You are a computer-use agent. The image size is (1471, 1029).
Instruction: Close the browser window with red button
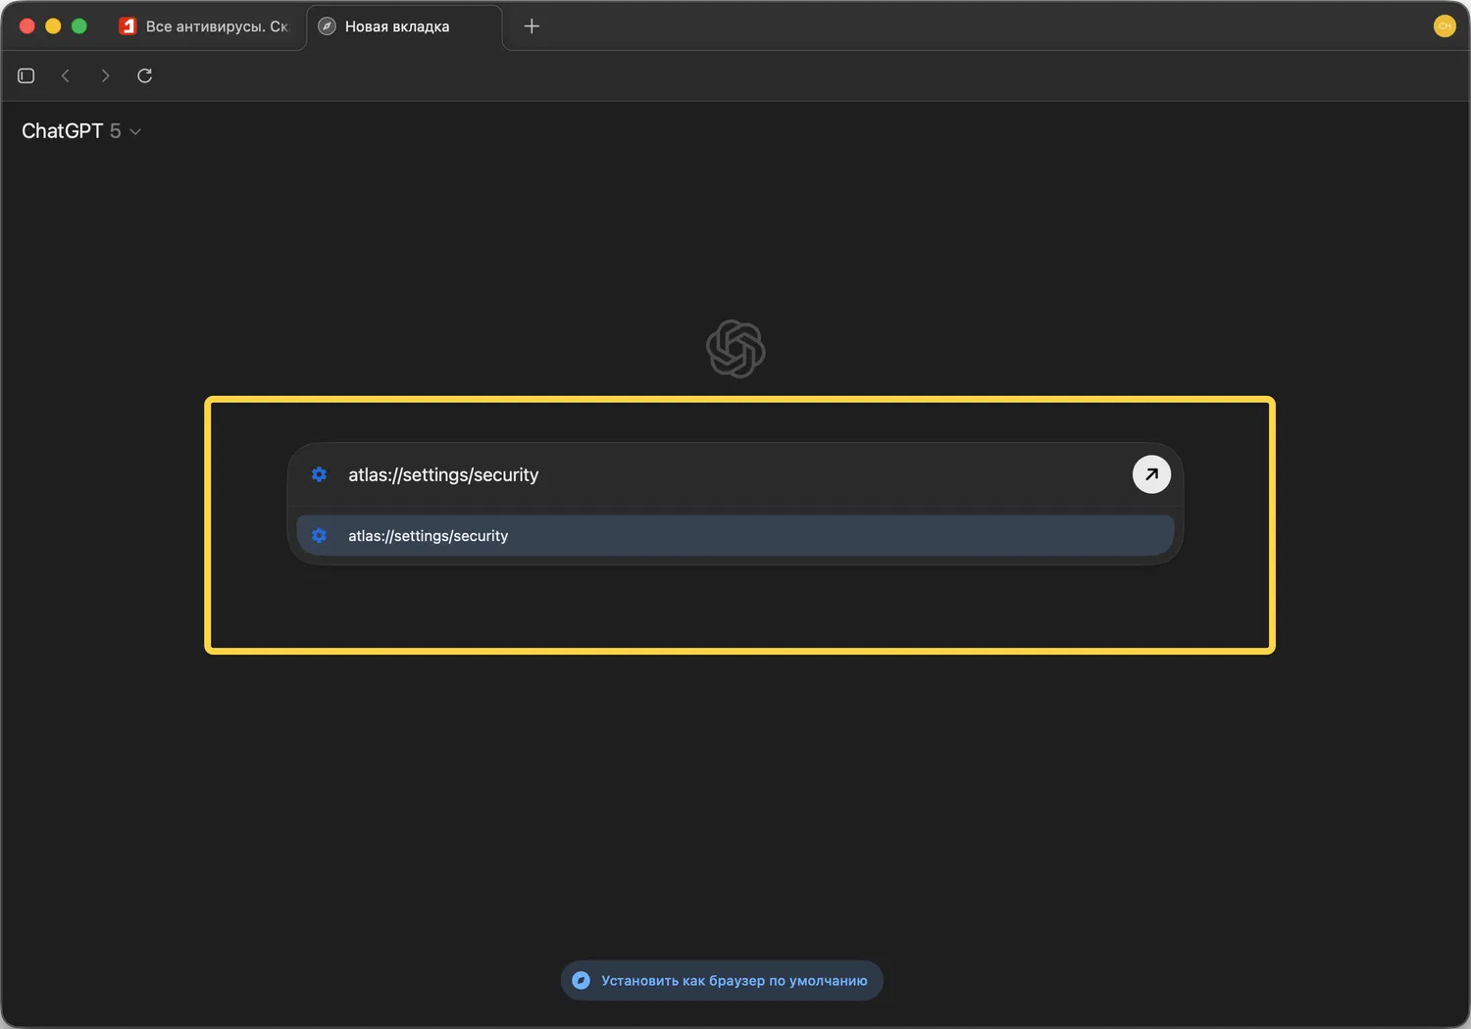(27, 26)
